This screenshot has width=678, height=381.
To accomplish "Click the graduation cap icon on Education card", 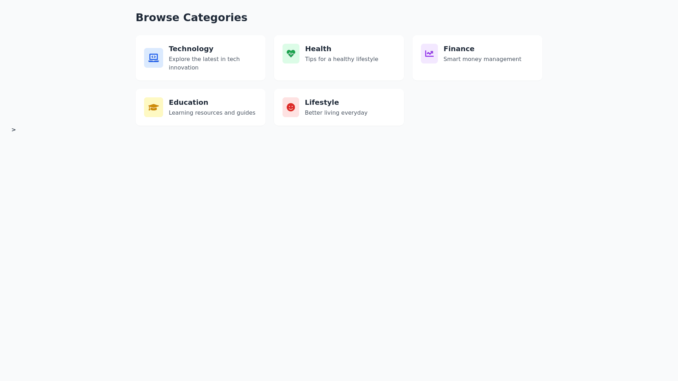I will point(153,107).
